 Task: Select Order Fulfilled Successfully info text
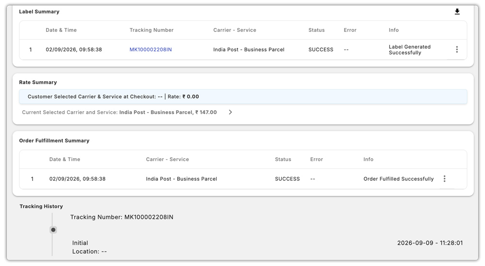(x=398, y=179)
